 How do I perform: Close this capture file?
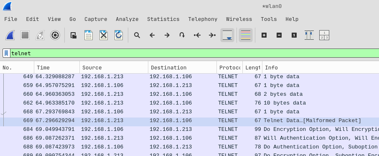[104, 35]
